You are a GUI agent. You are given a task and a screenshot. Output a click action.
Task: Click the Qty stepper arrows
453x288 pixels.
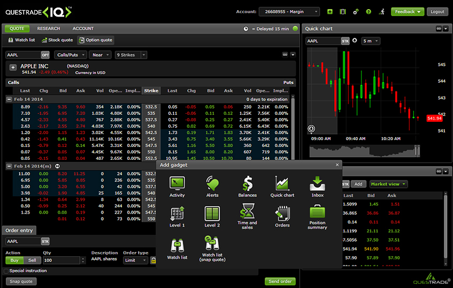pos(83,260)
